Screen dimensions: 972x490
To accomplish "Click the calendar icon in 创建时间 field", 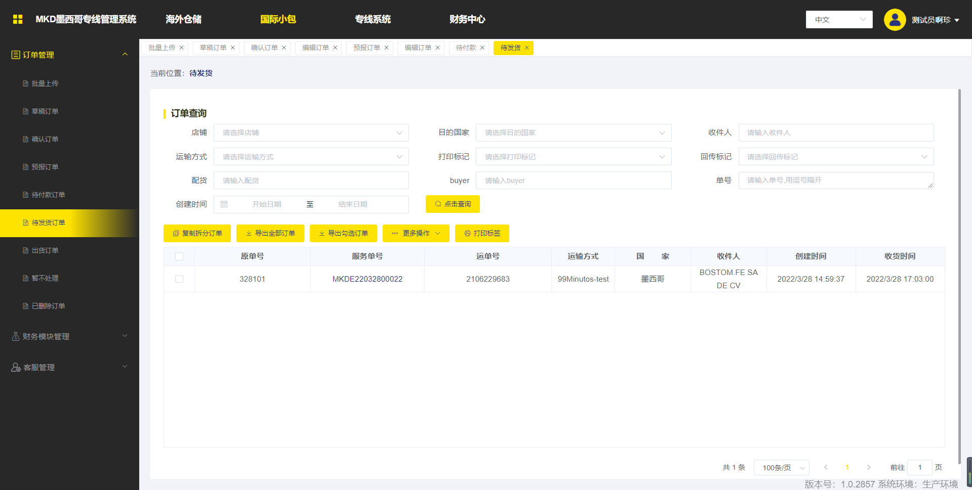I will 224,204.
